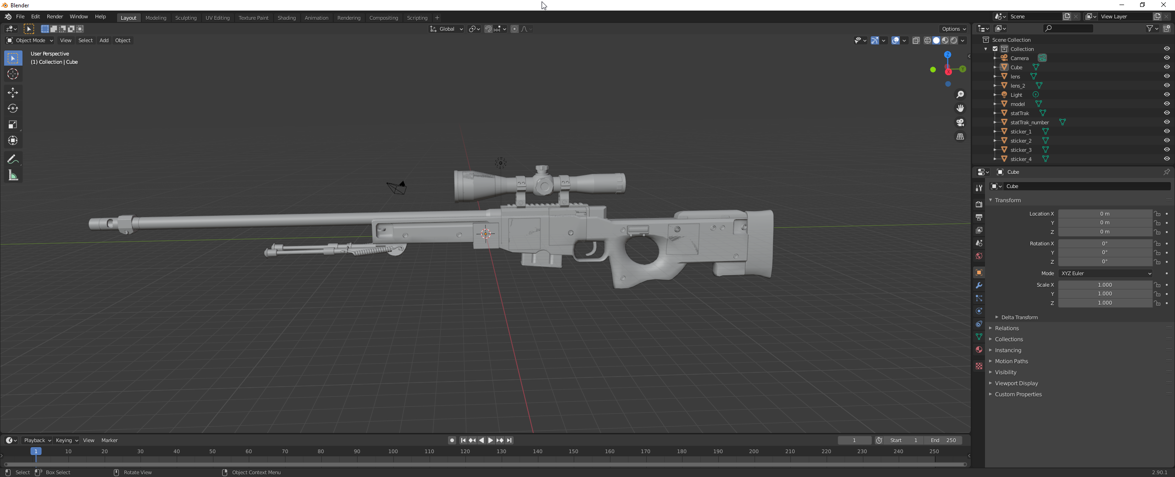This screenshot has width=1175, height=477.
Task: Uncheck the Collection exclude checkbox
Action: coord(995,49)
